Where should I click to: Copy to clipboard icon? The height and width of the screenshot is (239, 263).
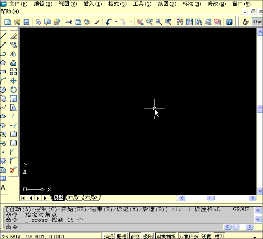pyautogui.click(x=78, y=22)
